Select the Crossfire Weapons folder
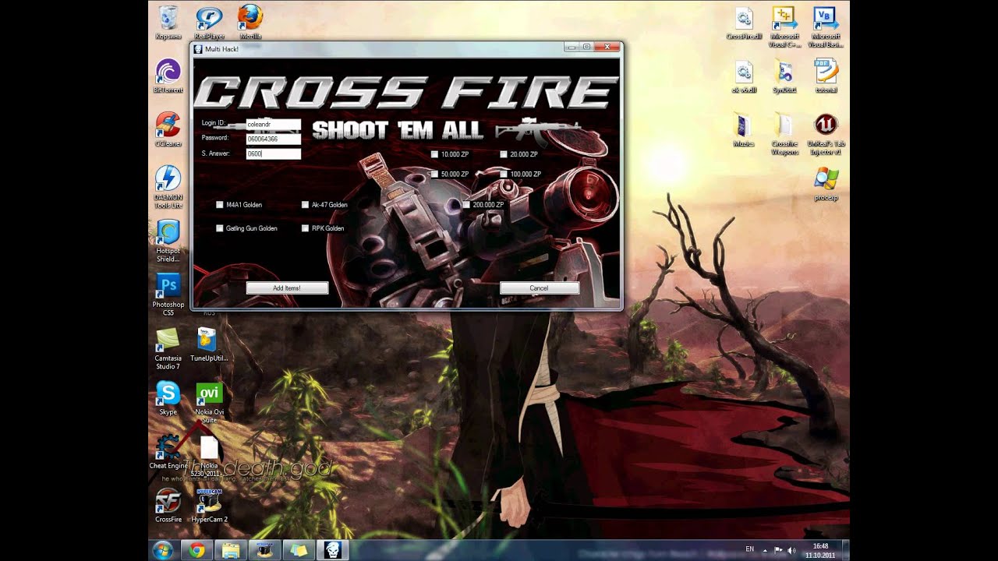This screenshot has height=561, width=998. 784,134
